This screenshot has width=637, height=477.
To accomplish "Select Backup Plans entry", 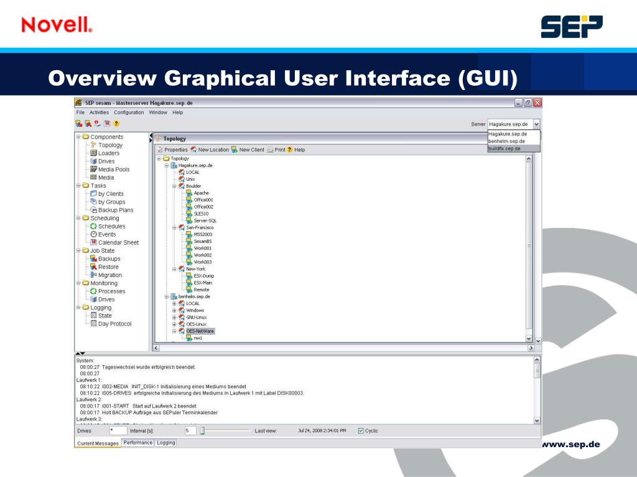I will tap(115, 210).
